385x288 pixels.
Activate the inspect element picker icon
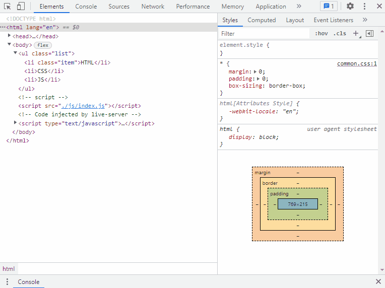[x=8, y=6]
